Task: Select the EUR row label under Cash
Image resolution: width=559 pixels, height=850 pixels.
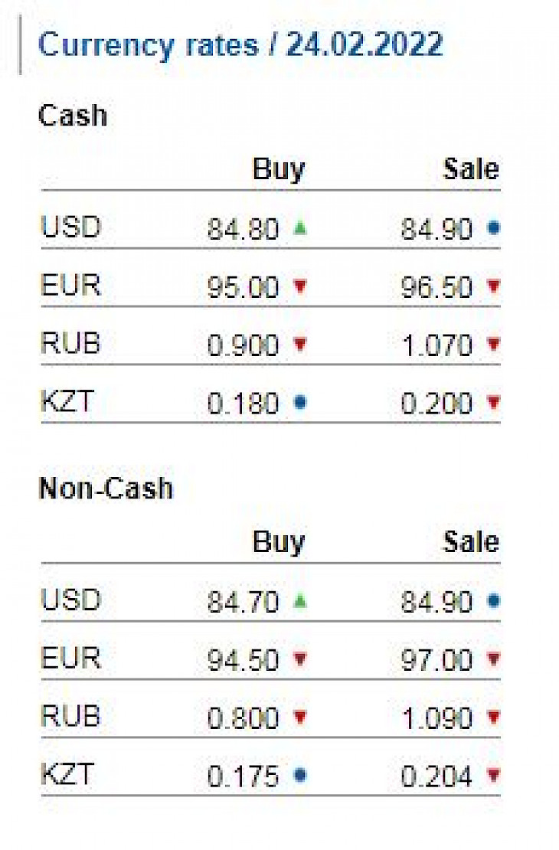Action: pos(70,285)
